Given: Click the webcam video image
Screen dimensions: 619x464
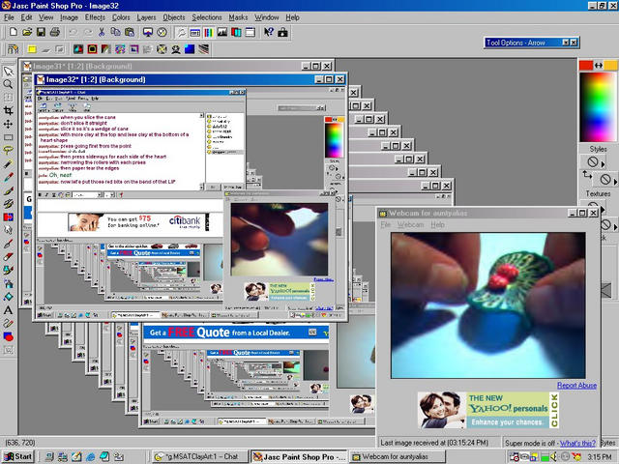Looking at the screenshot, I should coord(488,305).
